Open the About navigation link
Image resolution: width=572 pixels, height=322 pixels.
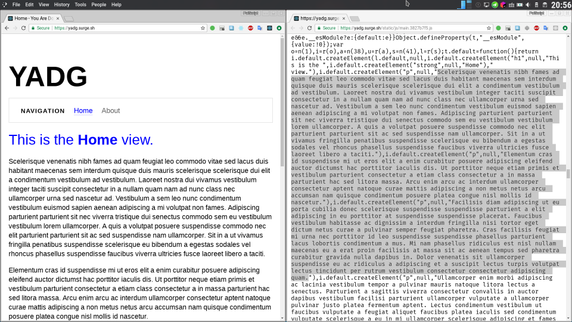(x=111, y=110)
